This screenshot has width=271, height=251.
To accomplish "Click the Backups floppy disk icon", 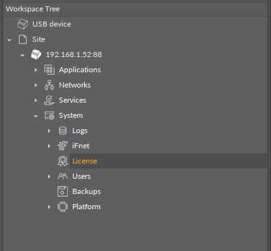I will tap(63, 191).
